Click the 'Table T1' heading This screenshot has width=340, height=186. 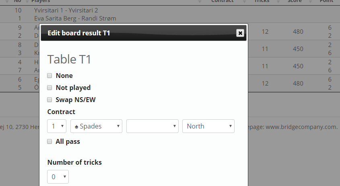(69, 59)
